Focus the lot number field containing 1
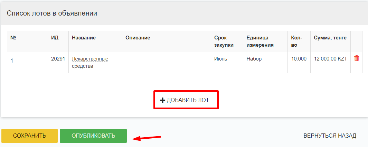 click(27, 61)
